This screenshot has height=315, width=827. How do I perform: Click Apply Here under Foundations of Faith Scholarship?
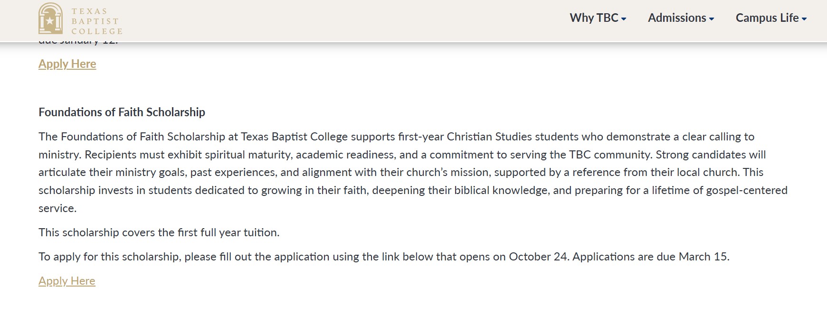[x=67, y=281]
